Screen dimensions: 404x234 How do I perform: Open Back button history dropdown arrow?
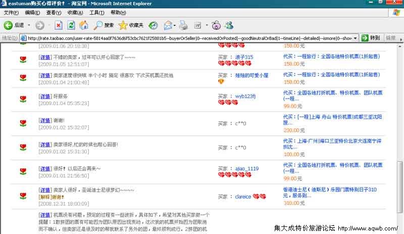point(29,25)
